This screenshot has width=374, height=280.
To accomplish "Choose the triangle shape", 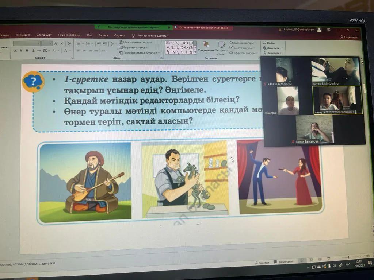I will pyautogui.click(x=168, y=48).
